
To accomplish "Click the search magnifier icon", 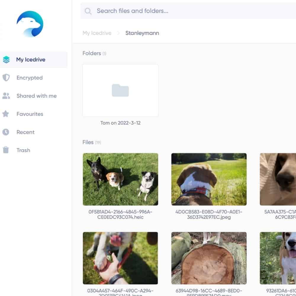I will 88,11.
